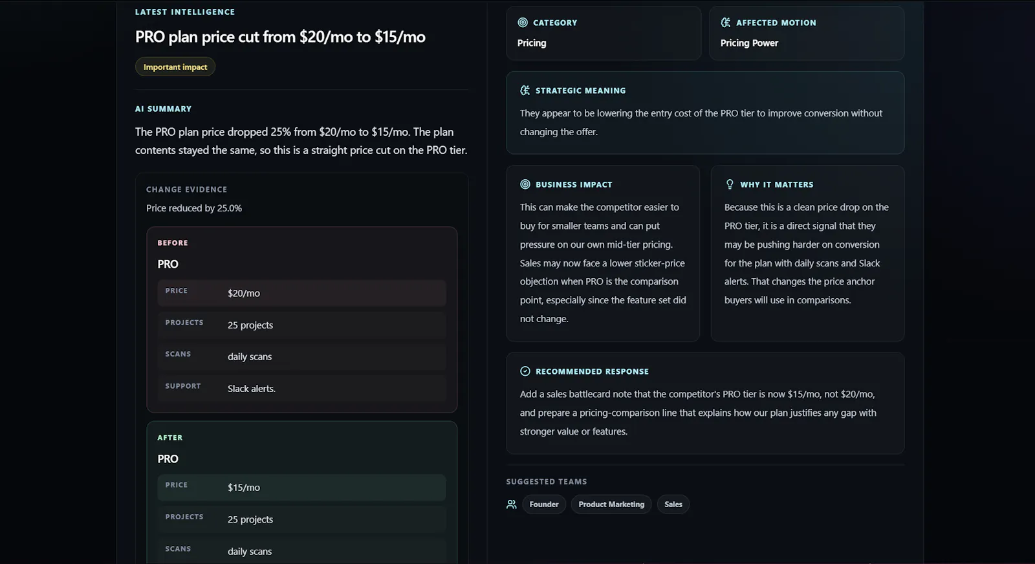Click the 'BEFORE' label

[x=173, y=243]
